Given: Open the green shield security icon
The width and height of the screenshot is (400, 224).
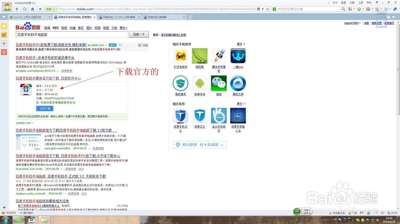Looking at the screenshot, I should (x=359, y=9).
